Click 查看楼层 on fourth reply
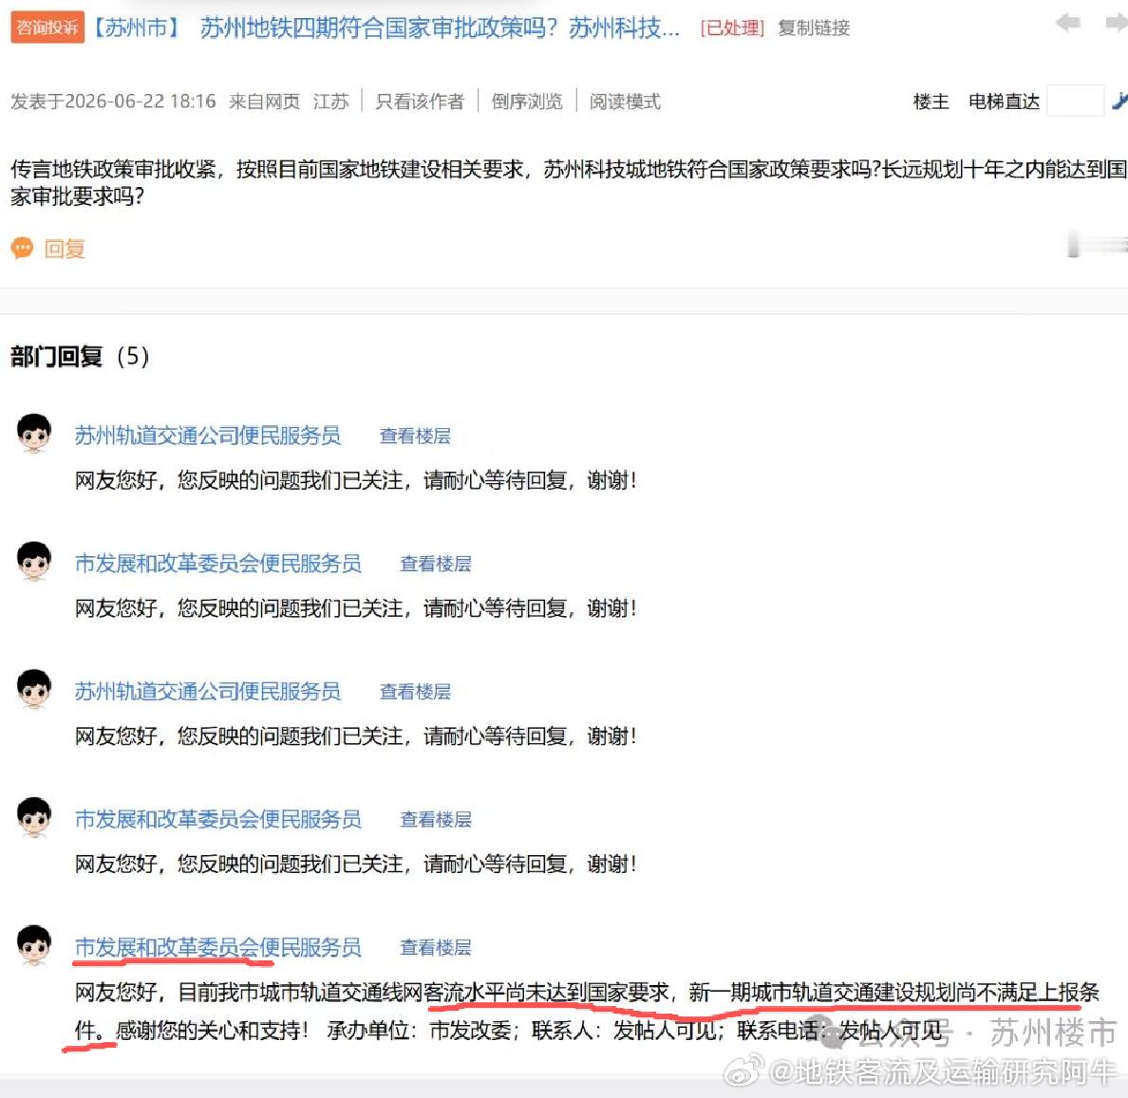 pyautogui.click(x=436, y=820)
